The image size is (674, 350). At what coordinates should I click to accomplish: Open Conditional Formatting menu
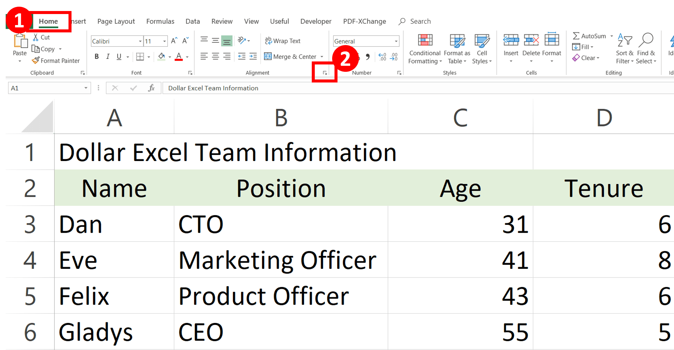(425, 49)
